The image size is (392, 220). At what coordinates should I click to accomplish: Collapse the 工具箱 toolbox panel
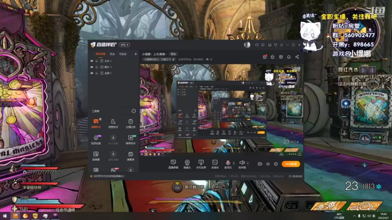[134, 111]
